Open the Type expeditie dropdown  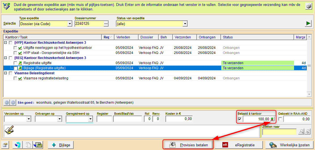tap(69, 24)
